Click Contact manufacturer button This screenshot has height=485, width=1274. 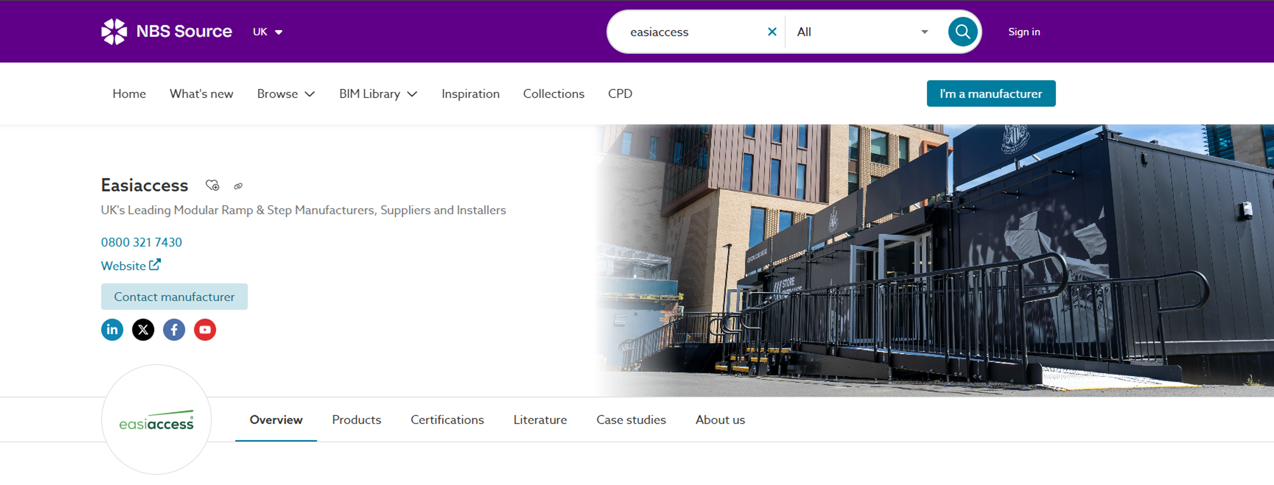click(174, 297)
